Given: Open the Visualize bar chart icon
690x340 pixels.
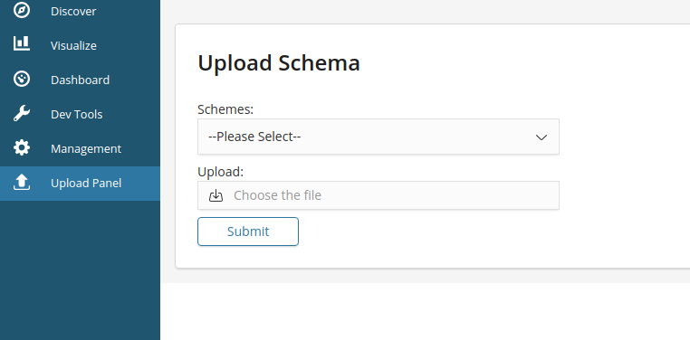Looking at the screenshot, I should (x=22, y=43).
